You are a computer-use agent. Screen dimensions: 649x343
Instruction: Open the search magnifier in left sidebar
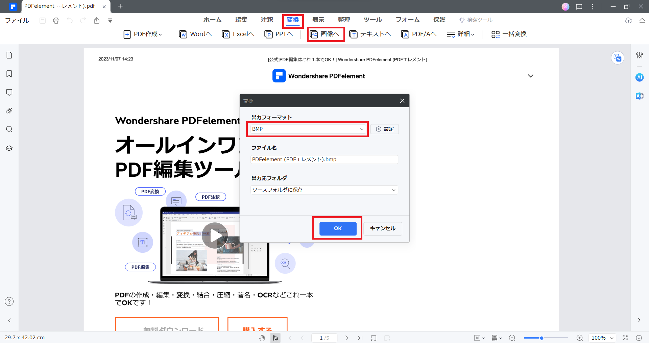point(9,129)
